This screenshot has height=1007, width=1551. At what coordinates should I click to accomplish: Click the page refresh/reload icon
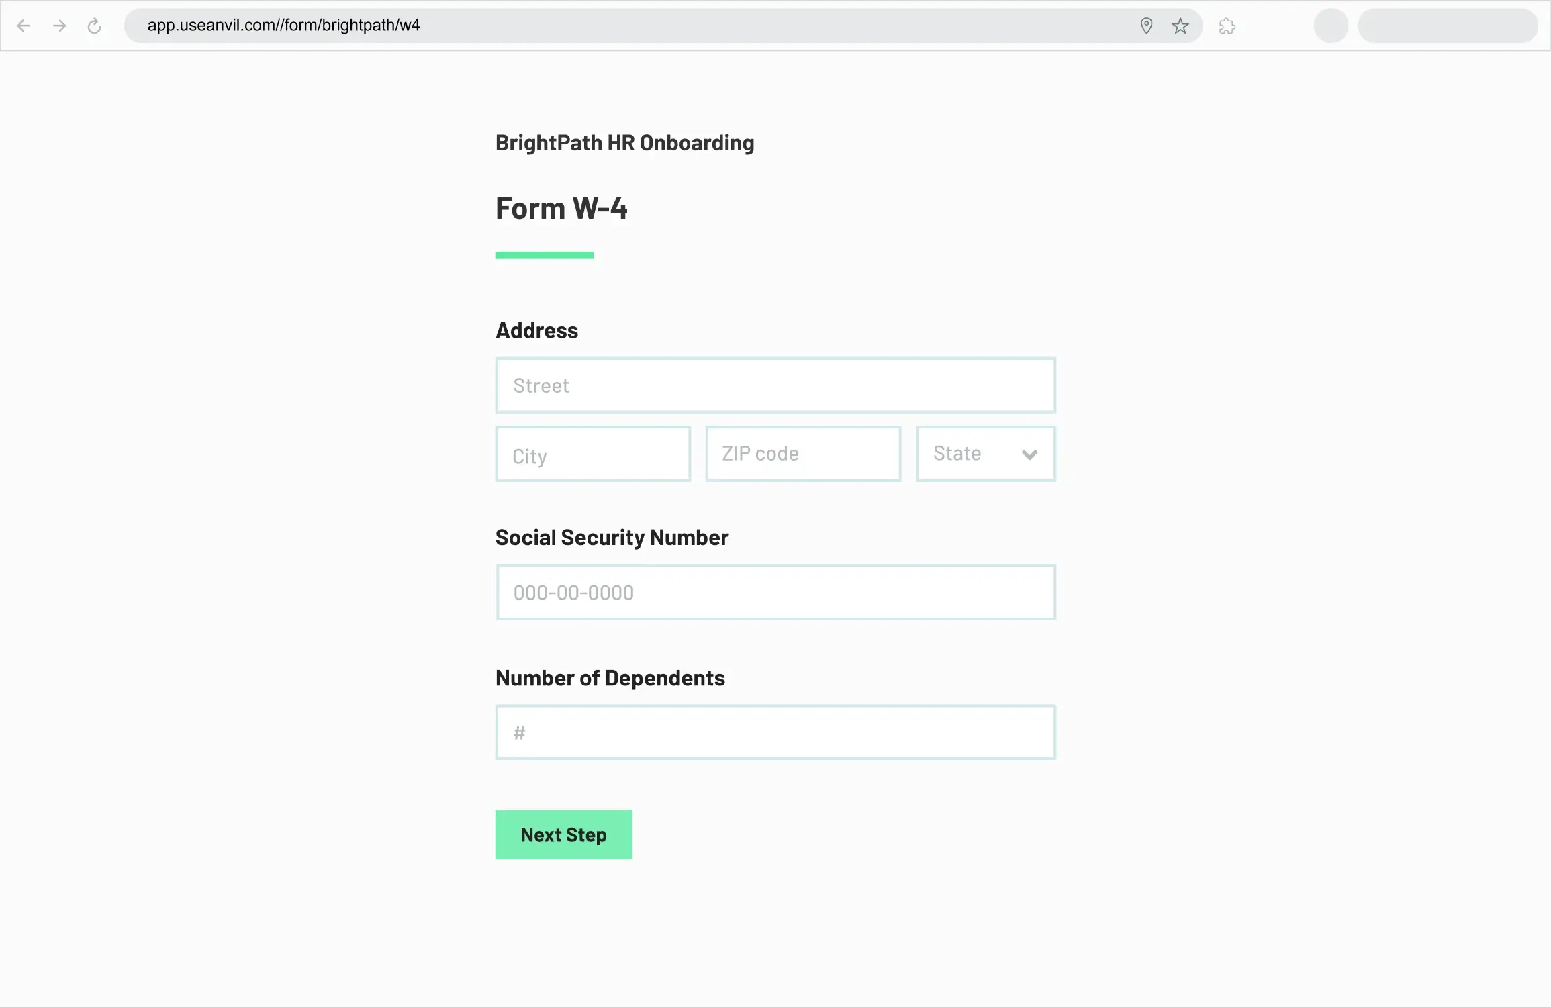[95, 25]
